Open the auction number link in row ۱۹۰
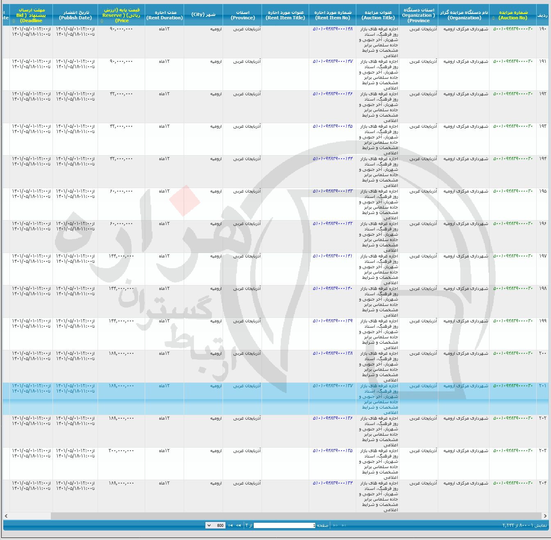Screen dimensions: 551x540 pyautogui.click(x=512, y=29)
